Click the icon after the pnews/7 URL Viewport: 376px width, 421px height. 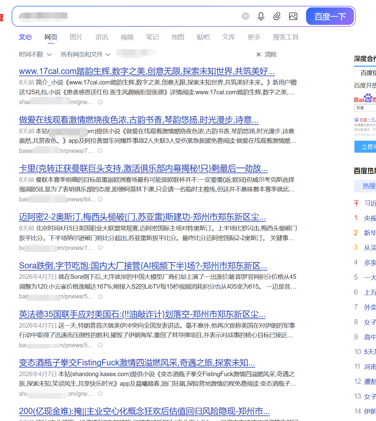pyautogui.click(x=100, y=151)
